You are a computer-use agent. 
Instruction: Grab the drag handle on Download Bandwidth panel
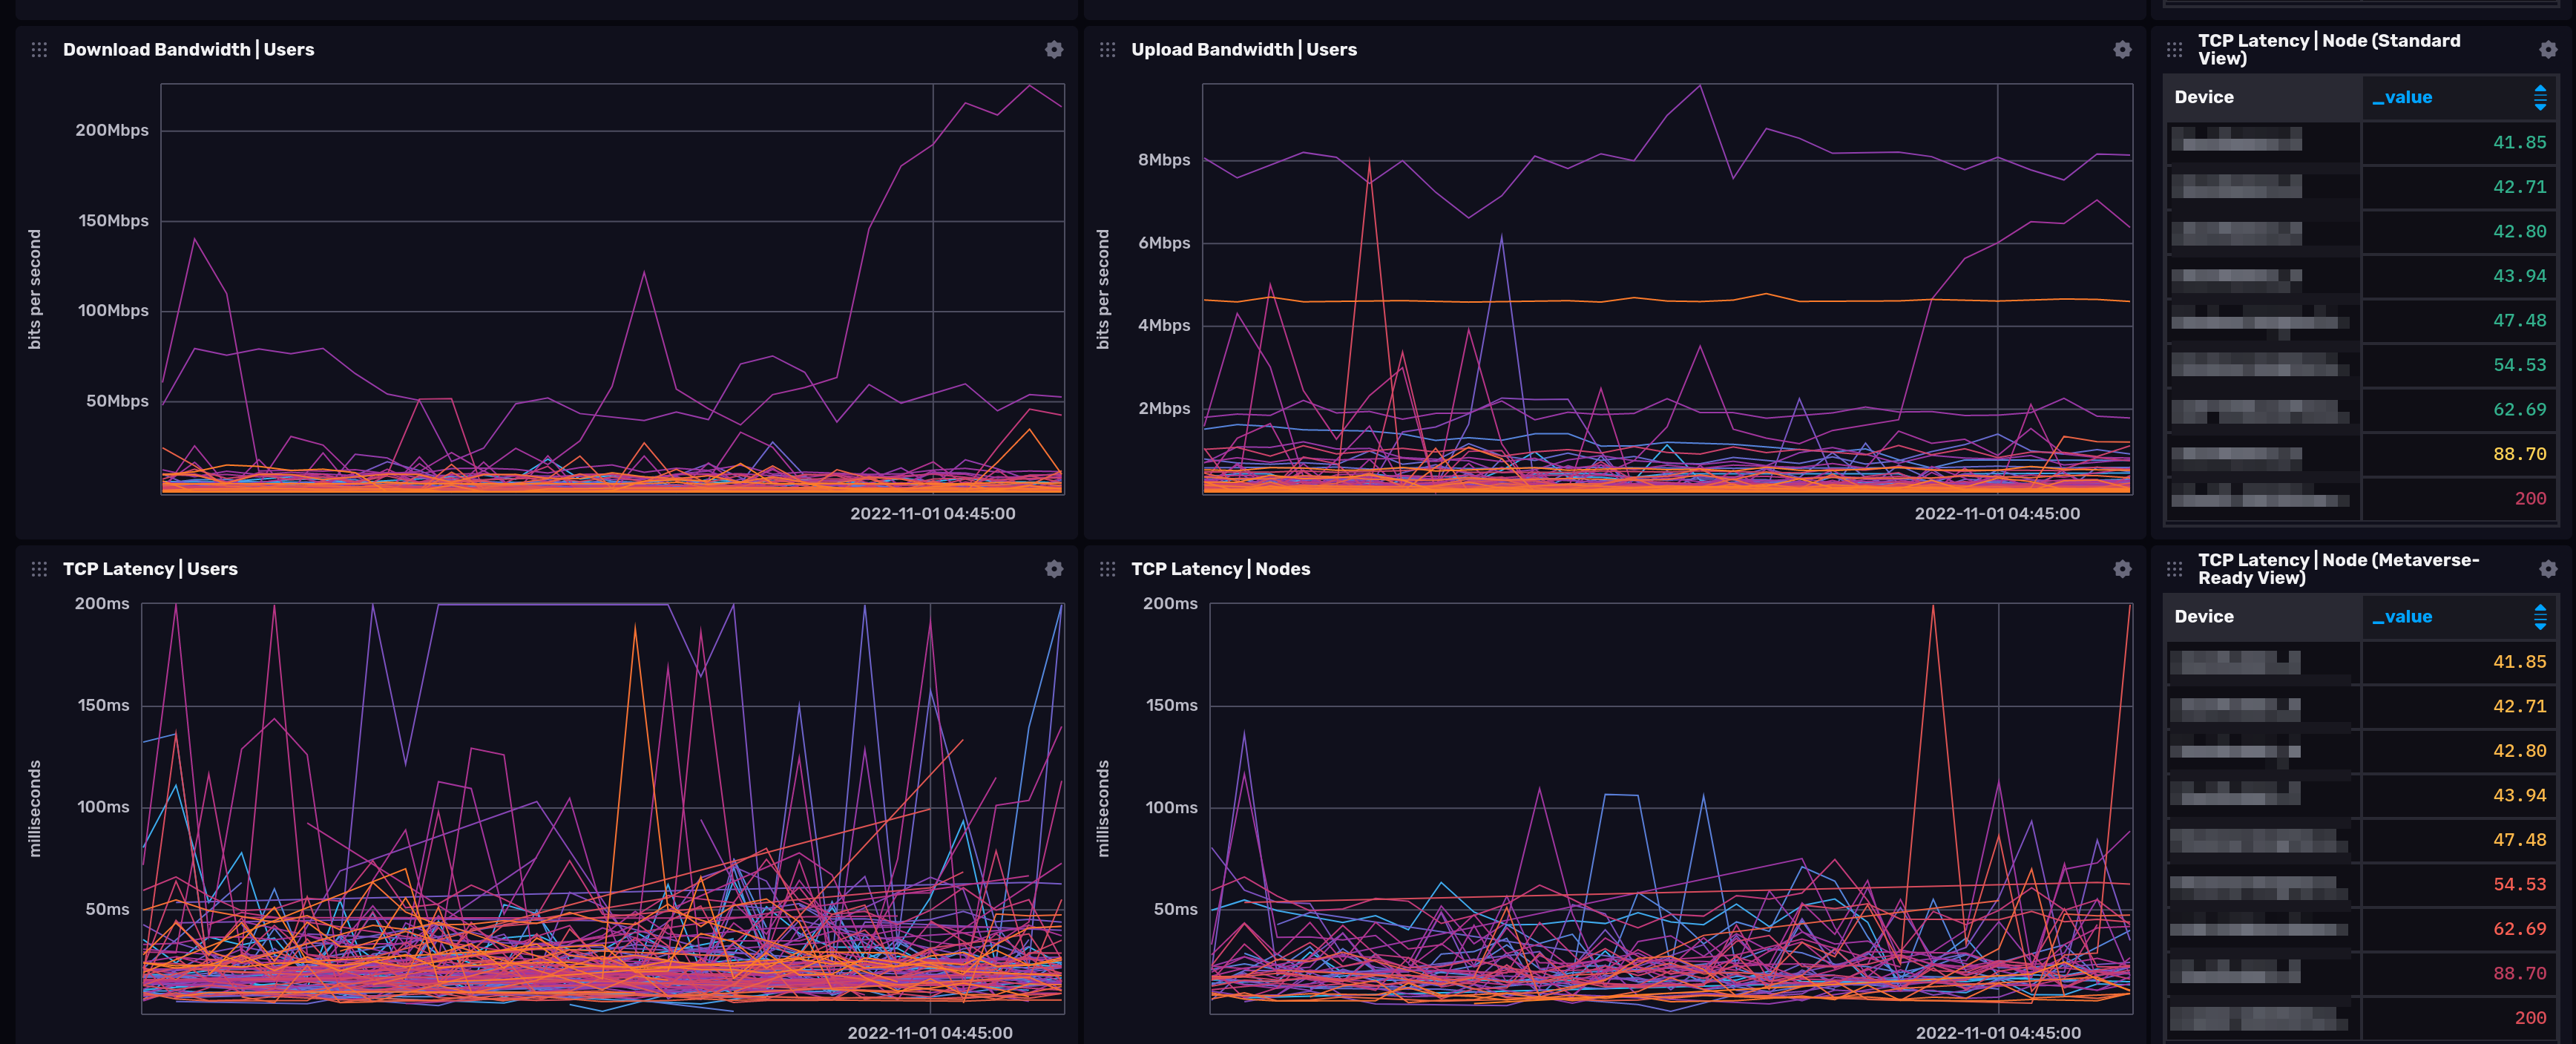coord(40,49)
